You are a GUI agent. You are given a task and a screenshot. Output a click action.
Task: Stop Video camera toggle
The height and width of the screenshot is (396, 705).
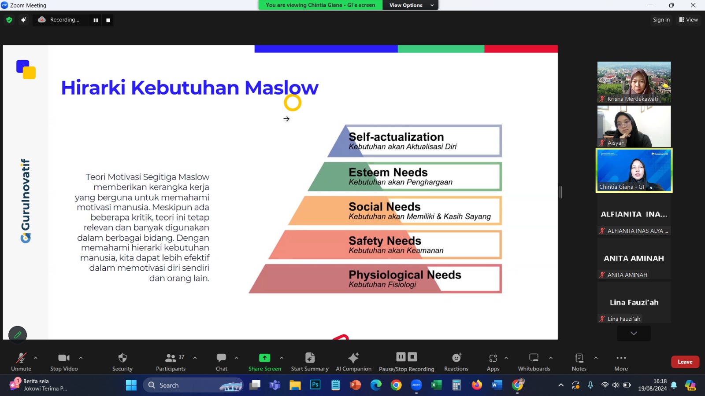64,358
